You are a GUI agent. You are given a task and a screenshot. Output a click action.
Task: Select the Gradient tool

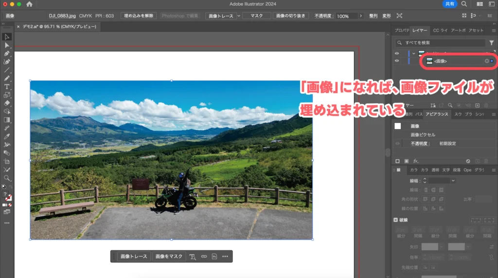[7, 120]
